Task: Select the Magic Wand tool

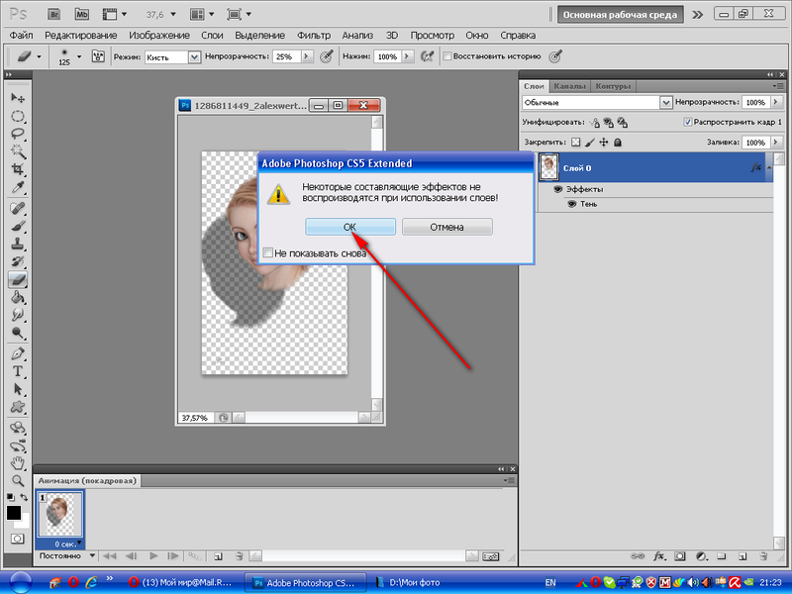Action: click(x=18, y=151)
